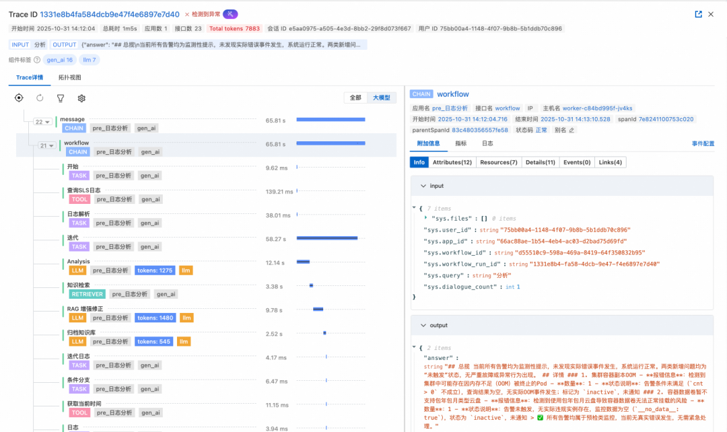Open trace settings gear icon
The image size is (727, 432).
[81, 98]
